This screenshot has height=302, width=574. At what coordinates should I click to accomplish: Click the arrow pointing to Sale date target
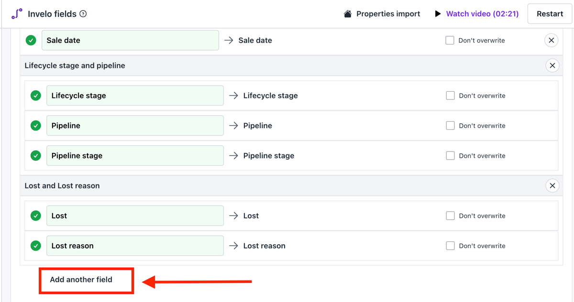(x=229, y=41)
